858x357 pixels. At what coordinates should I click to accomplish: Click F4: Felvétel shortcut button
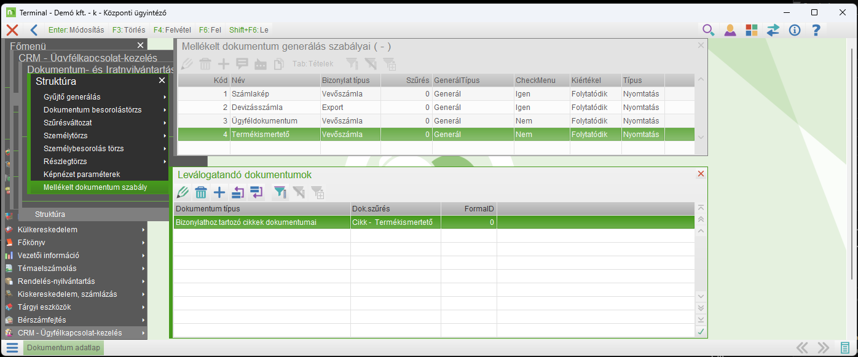click(x=173, y=29)
